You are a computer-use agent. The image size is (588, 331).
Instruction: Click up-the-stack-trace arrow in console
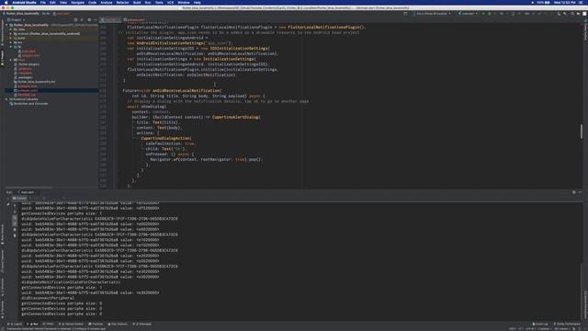(x=15, y=205)
